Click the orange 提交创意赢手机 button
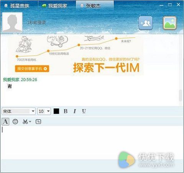 point(32,69)
